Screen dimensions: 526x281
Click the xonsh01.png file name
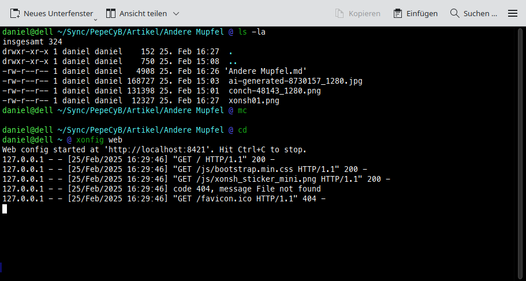pyautogui.click(x=253, y=100)
